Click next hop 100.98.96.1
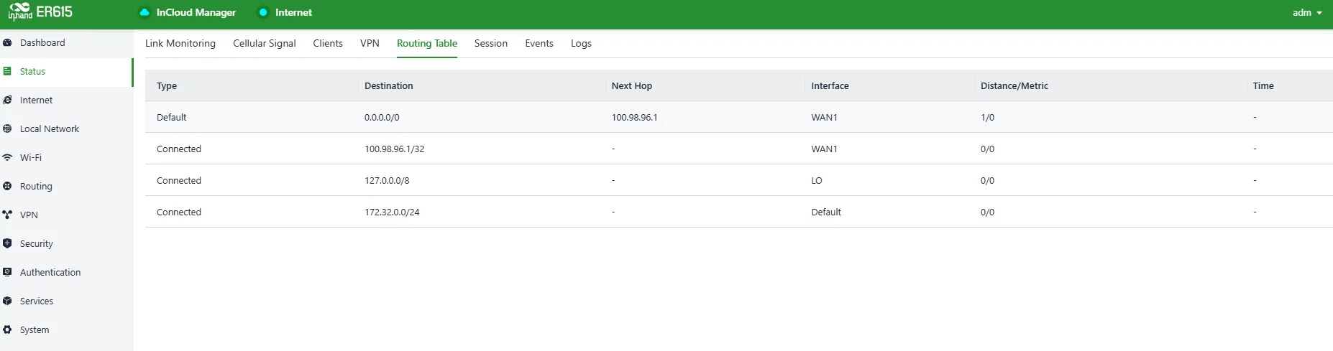The width and height of the screenshot is (1333, 351). [x=635, y=117]
